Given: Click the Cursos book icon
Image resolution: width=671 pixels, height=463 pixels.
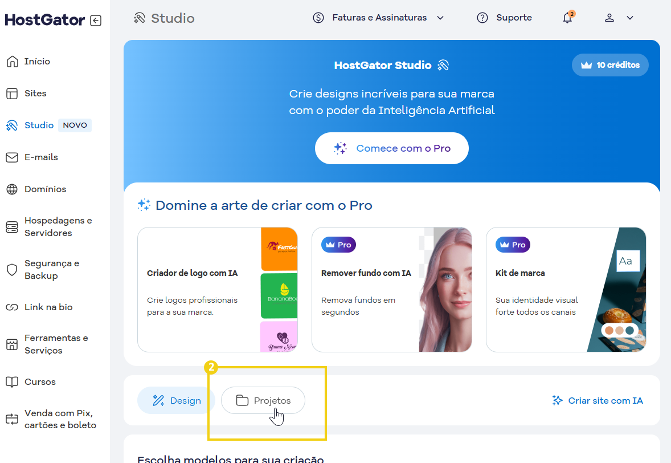Looking at the screenshot, I should point(12,381).
